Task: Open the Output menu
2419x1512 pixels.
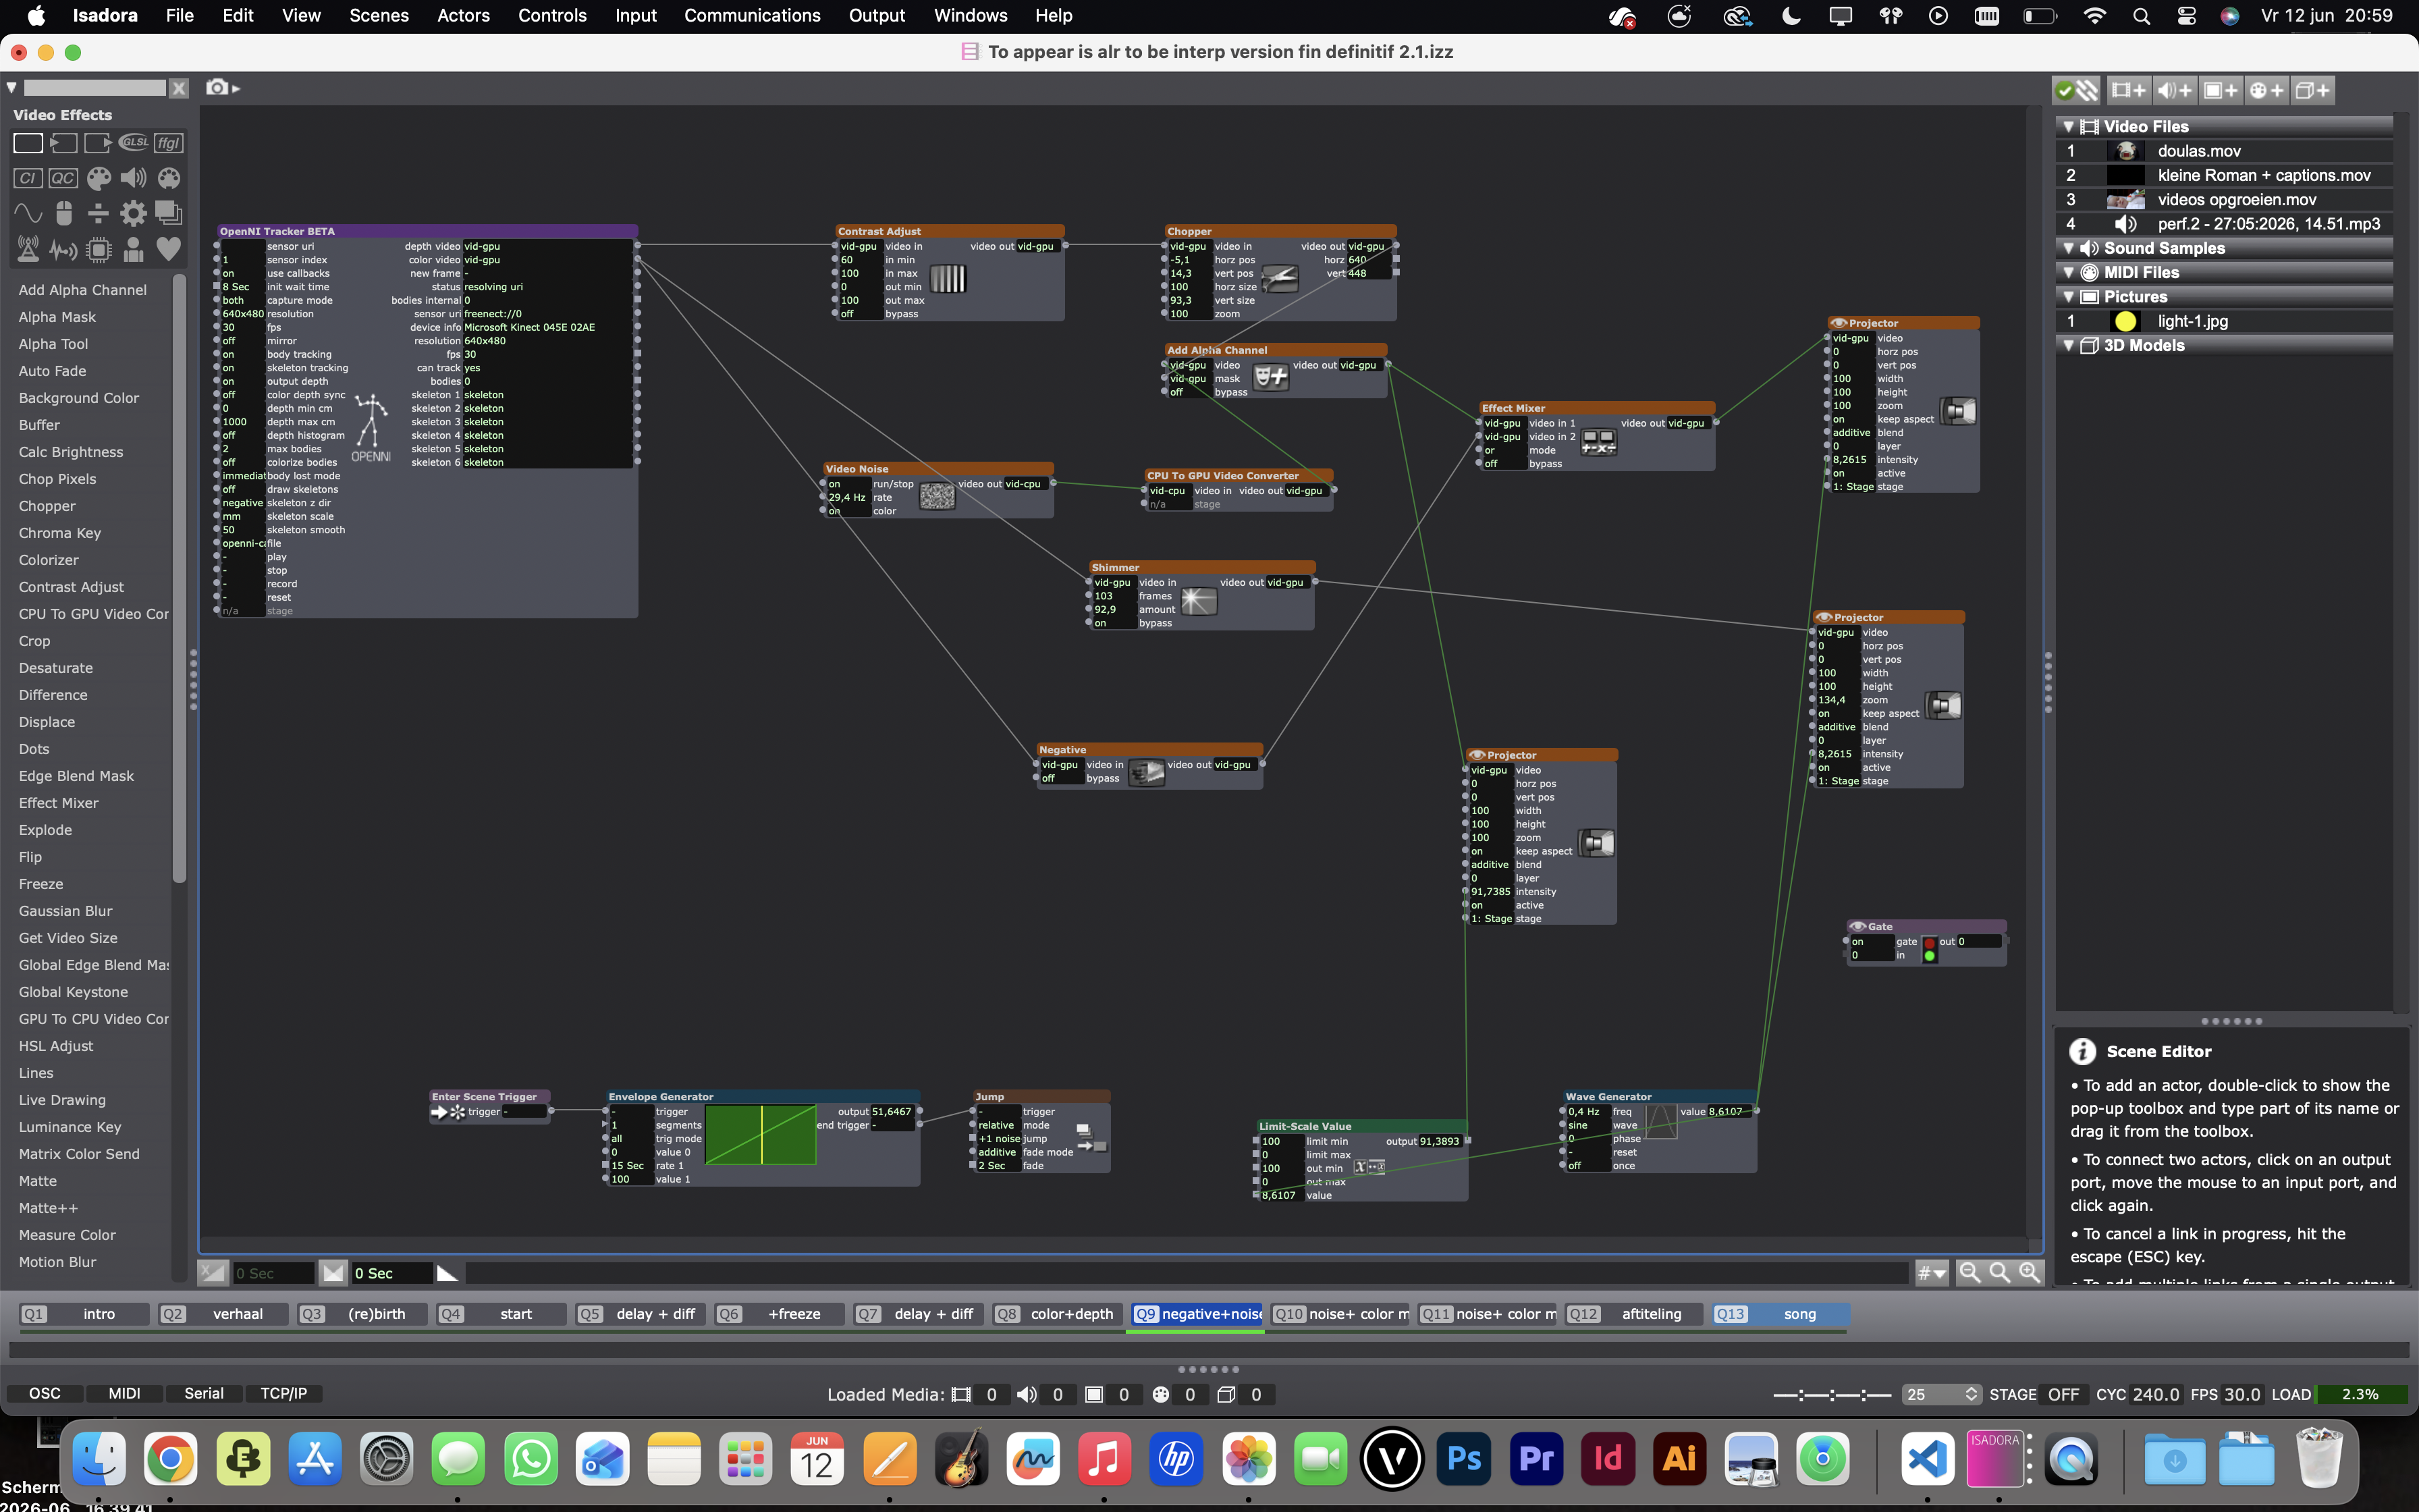Action: tap(877, 15)
